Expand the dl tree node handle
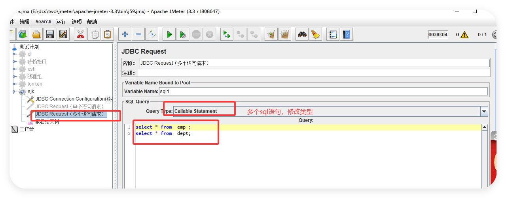Image resolution: width=506 pixels, height=198 pixels. click(15, 54)
